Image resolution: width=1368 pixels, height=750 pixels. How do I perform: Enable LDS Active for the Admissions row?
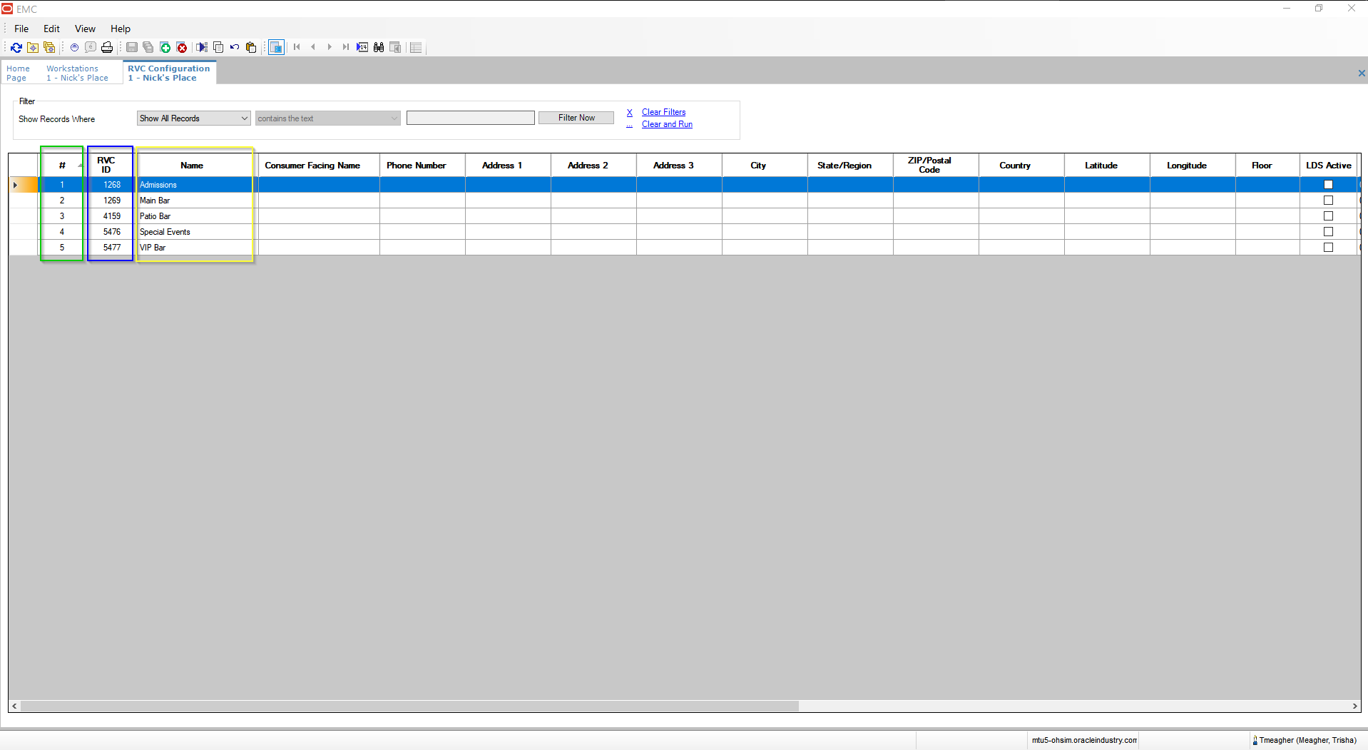[x=1328, y=184]
